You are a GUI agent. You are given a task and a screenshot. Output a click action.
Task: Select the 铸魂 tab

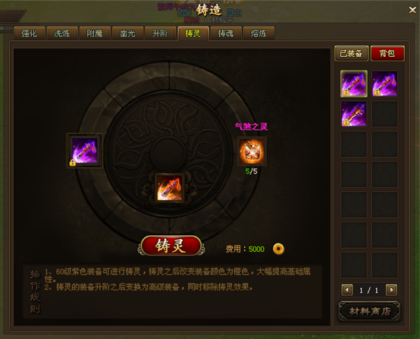coord(226,33)
